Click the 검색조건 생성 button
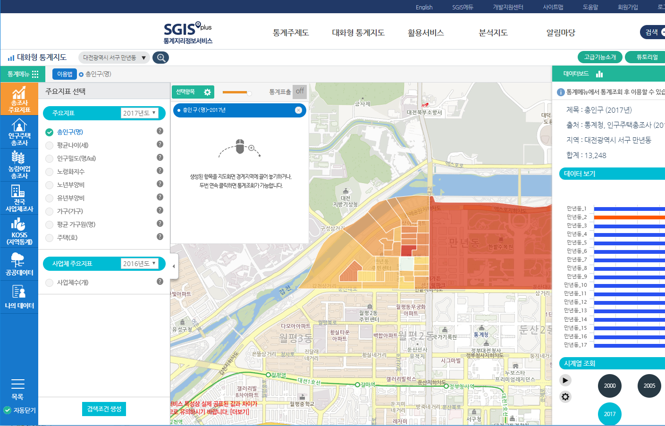Screen dimensions: 665x426 point(104,409)
